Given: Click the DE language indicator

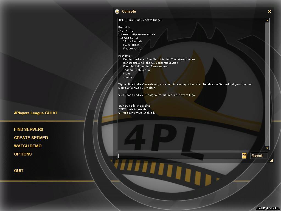Looking at the screenshot, I should point(244,156).
